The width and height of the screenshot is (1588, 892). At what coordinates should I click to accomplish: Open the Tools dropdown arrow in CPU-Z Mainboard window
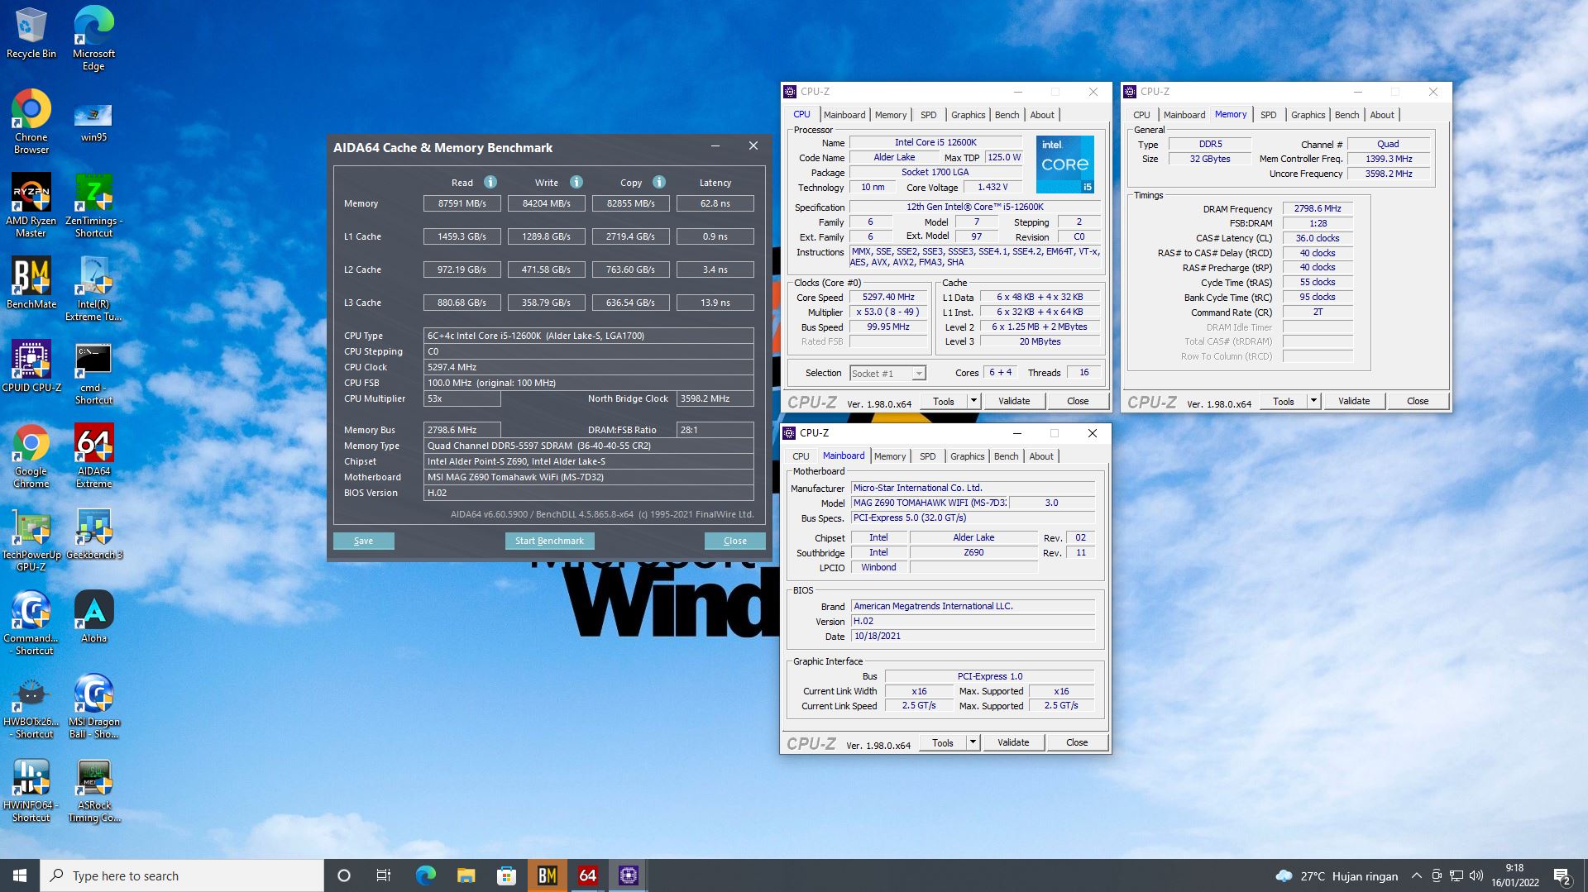(973, 742)
